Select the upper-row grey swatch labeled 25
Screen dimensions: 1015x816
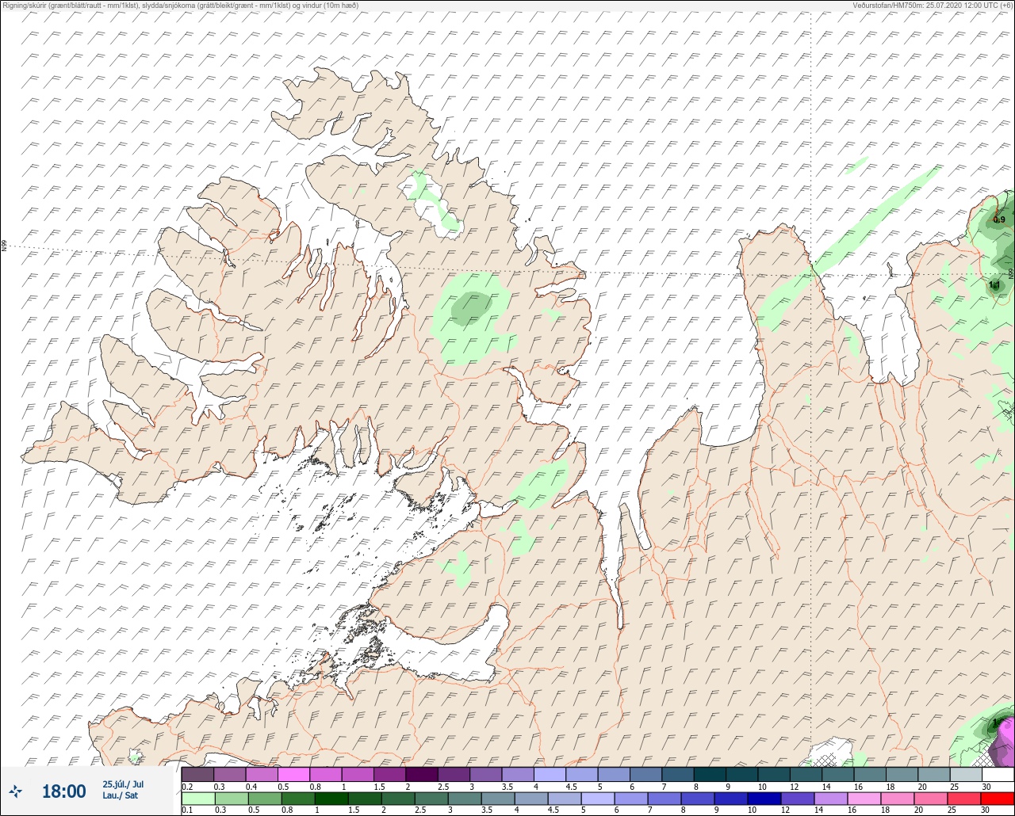click(966, 774)
